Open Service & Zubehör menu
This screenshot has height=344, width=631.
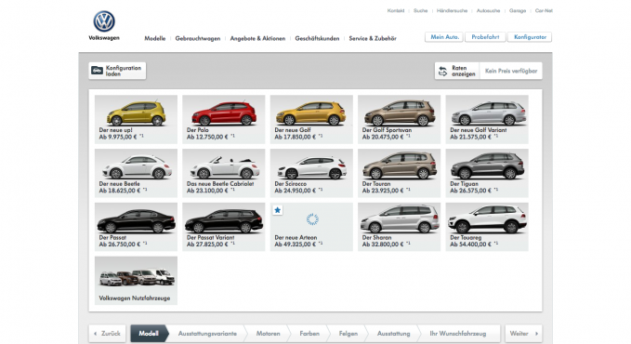point(373,38)
